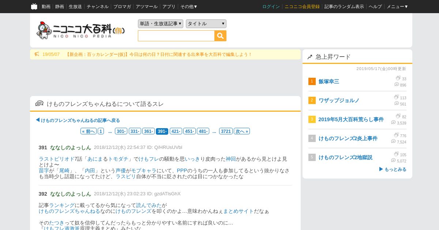The image size is (439, 230).
Task: Jump to comments 331-
Action: 135,131
